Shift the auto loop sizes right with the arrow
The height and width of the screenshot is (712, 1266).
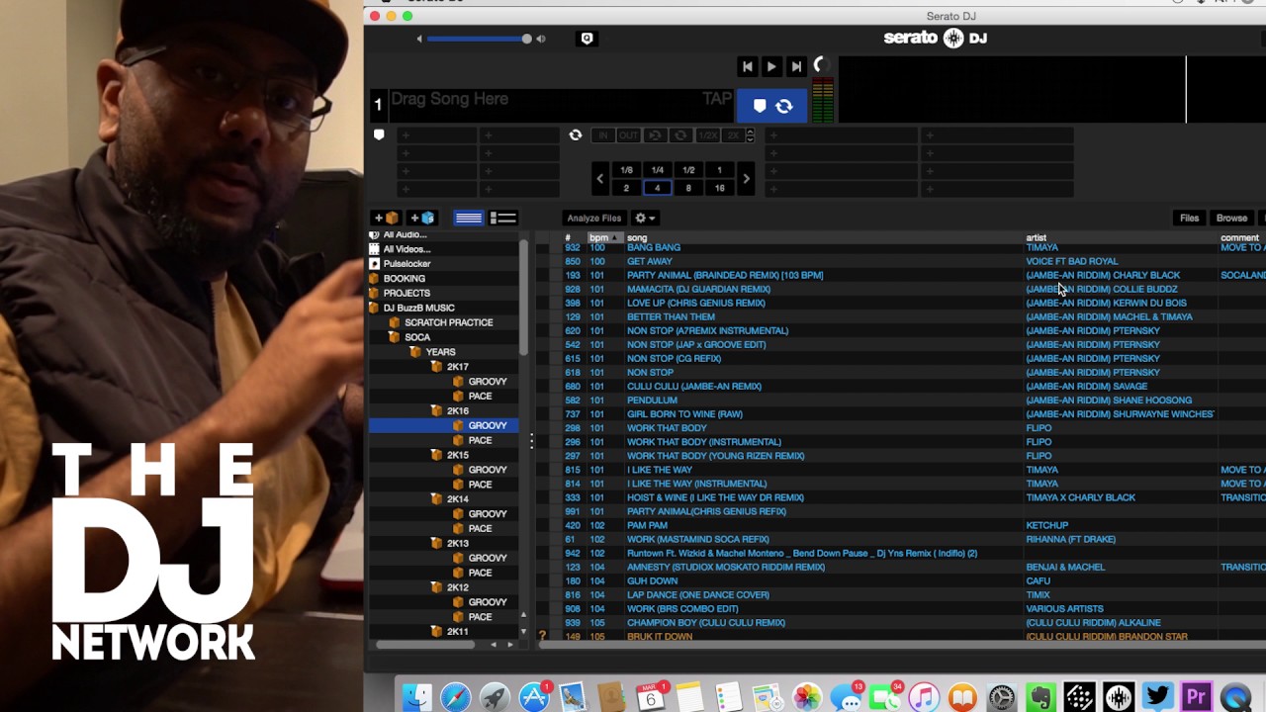point(746,179)
